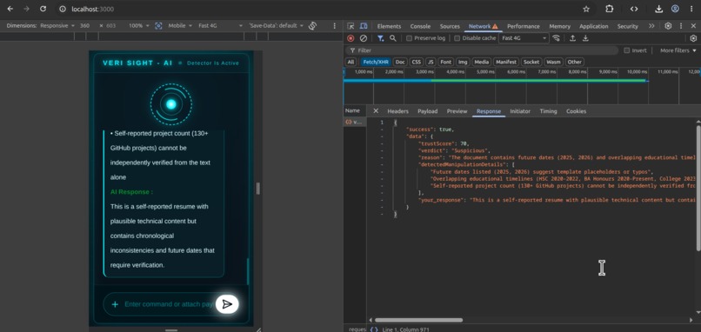View site information icon beside localhost

point(63,9)
